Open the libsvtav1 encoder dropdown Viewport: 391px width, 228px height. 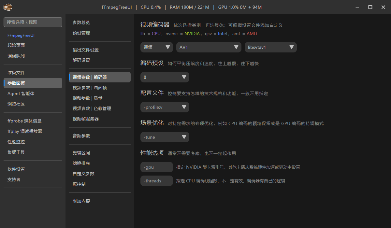(x=271, y=47)
